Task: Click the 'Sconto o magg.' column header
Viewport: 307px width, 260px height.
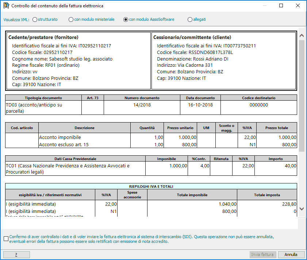Action: (227, 128)
